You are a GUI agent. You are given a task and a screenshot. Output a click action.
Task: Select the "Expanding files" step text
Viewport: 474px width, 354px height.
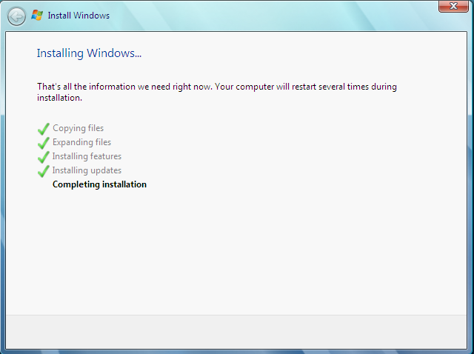click(x=81, y=142)
